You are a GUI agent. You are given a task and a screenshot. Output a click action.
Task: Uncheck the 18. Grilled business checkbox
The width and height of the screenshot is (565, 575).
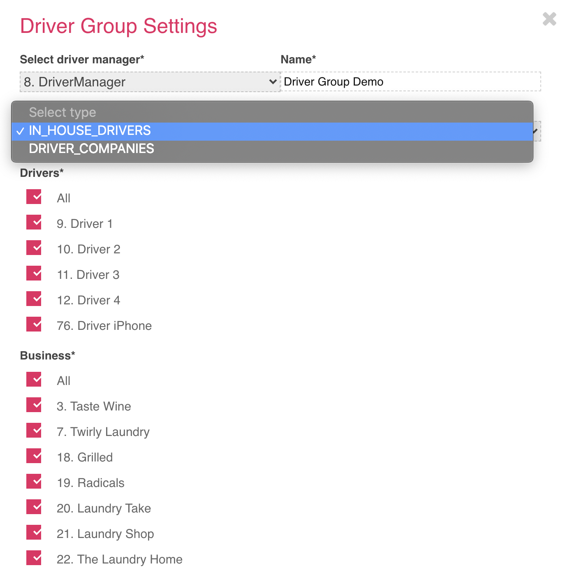pyautogui.click(x=34, y=456)
